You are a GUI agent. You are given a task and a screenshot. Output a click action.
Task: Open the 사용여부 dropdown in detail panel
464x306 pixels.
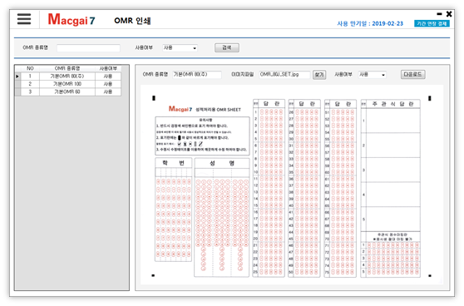[373, 75]
